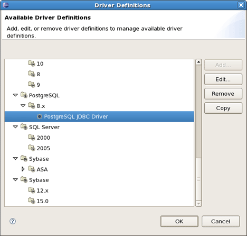
Task: Click the Remove button
Action: (223, 94)
